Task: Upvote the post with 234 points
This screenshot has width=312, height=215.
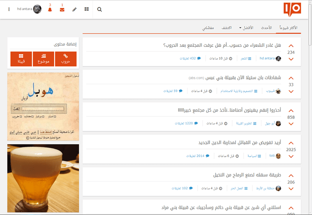Action: (291, 46)
